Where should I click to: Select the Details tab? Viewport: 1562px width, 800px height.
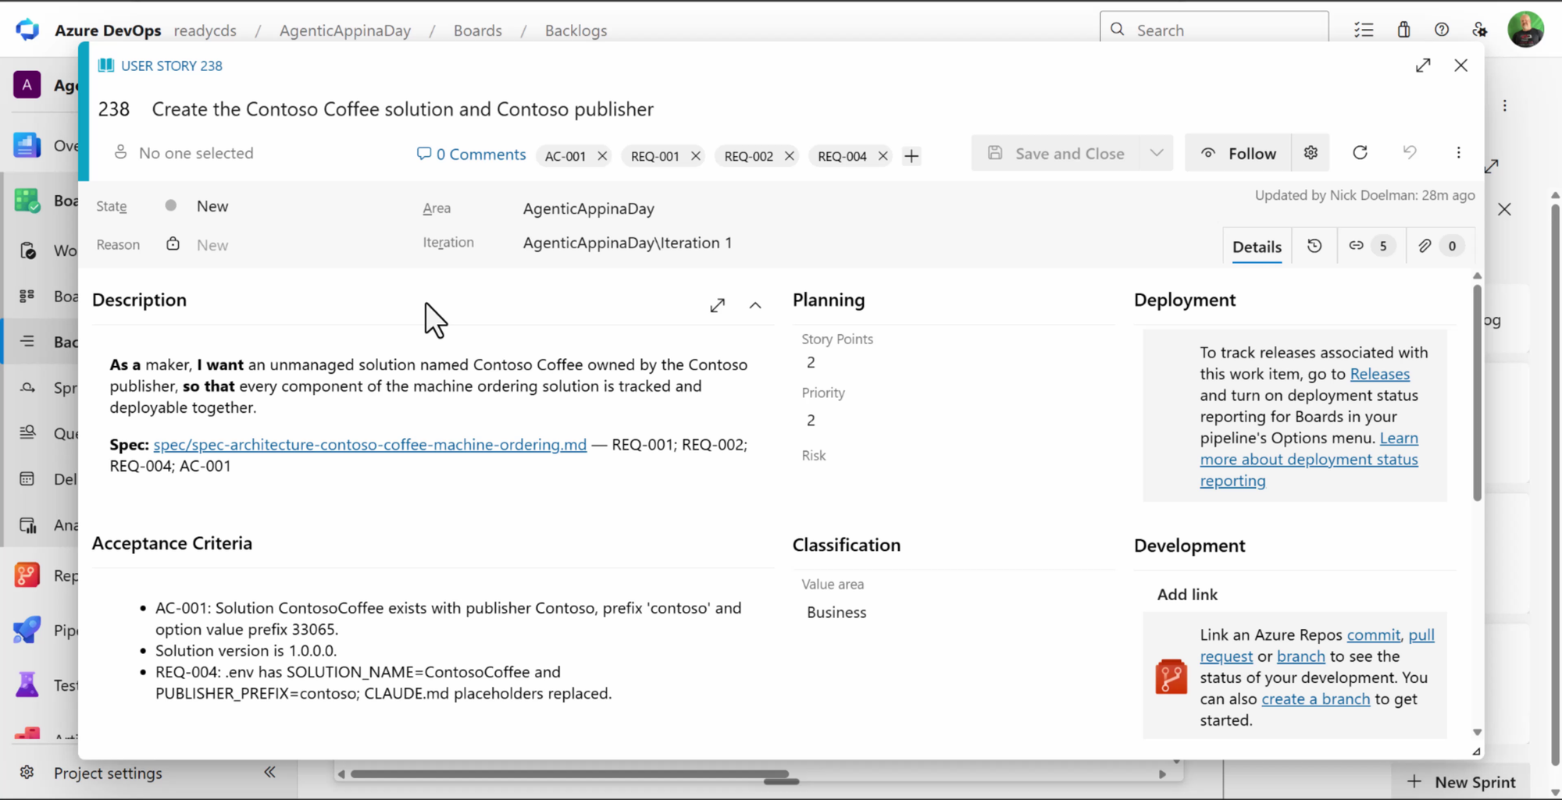coord(1257,247)
